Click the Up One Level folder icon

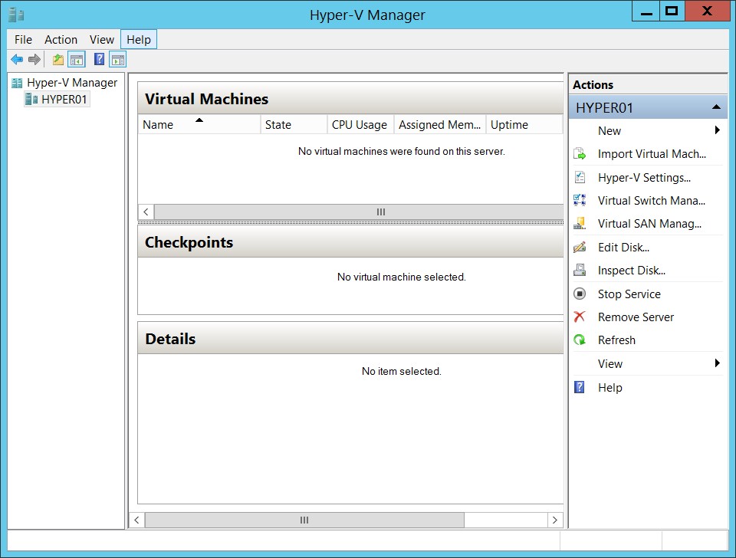coord(58,60)
